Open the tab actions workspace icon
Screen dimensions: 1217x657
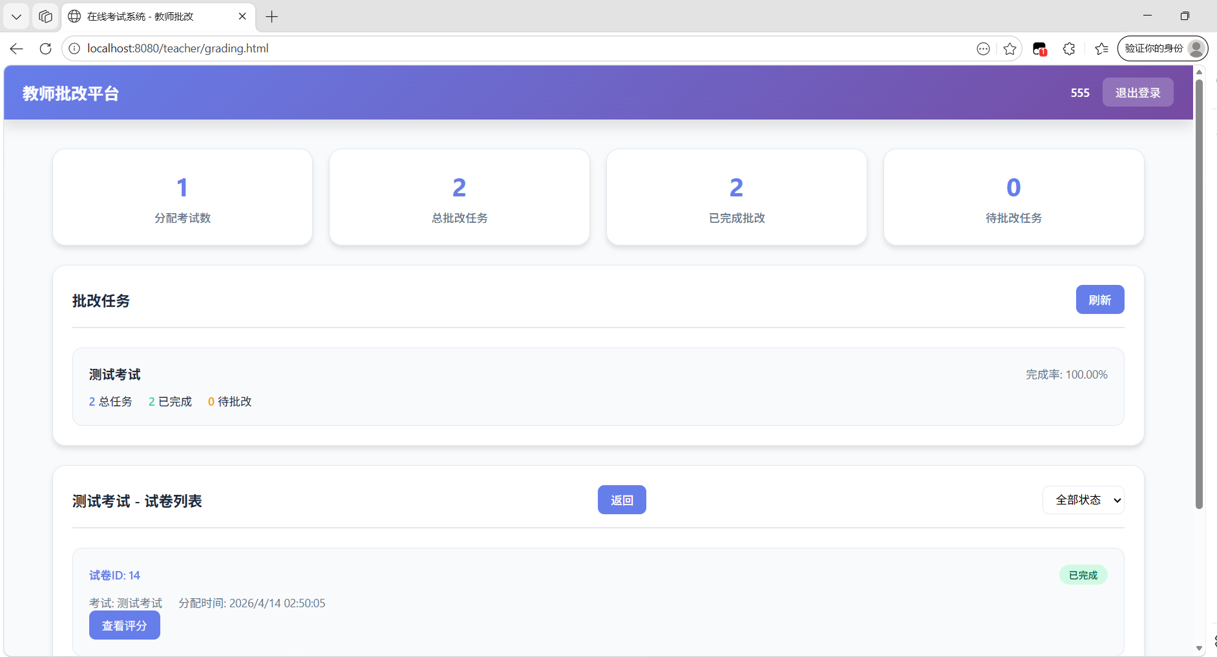tap(45, 16)
